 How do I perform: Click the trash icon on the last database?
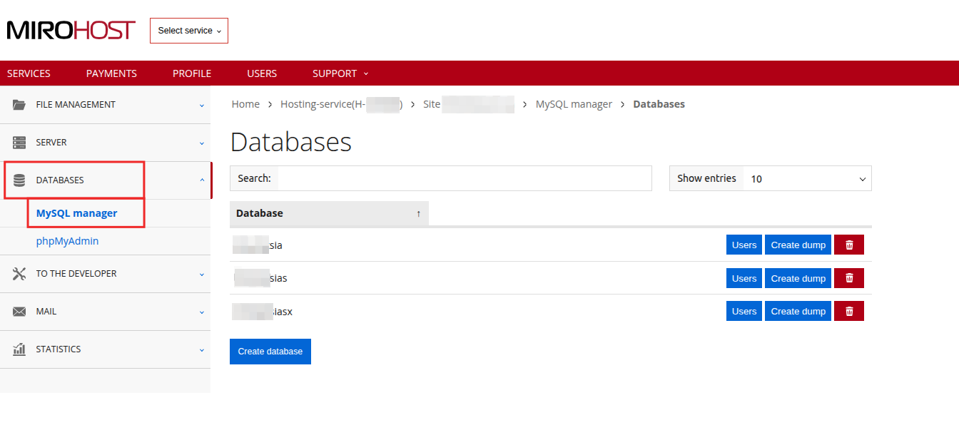click(848, 310)
